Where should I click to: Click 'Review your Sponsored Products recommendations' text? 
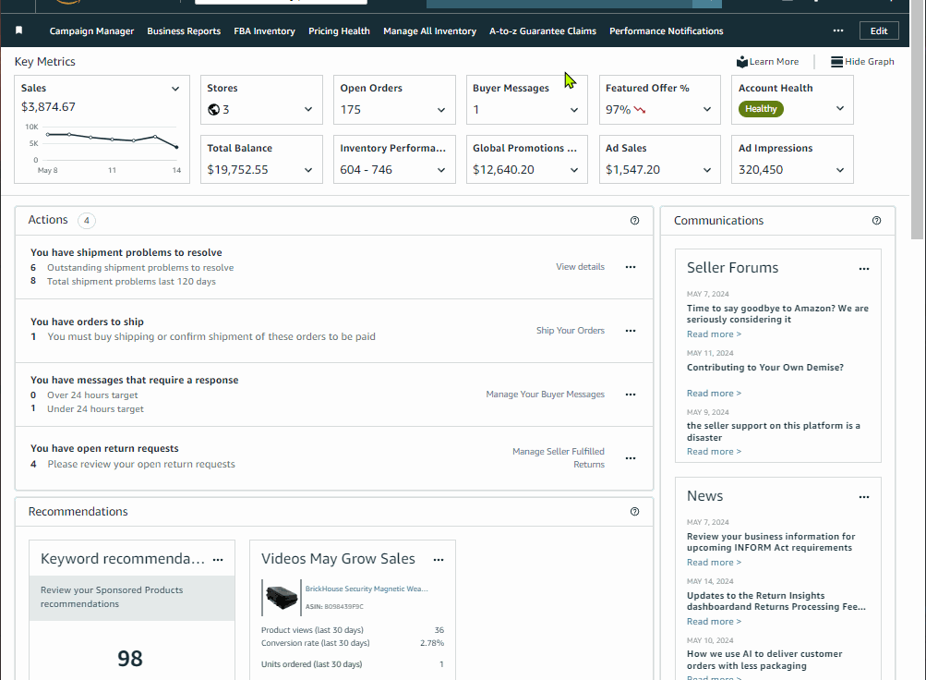112,597
